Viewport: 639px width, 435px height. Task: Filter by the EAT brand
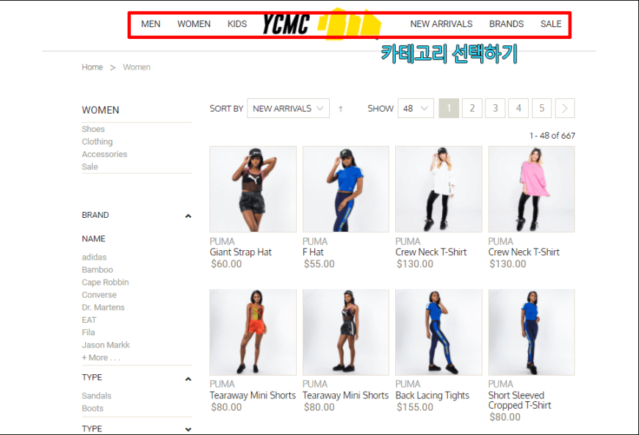pos(89,321)
